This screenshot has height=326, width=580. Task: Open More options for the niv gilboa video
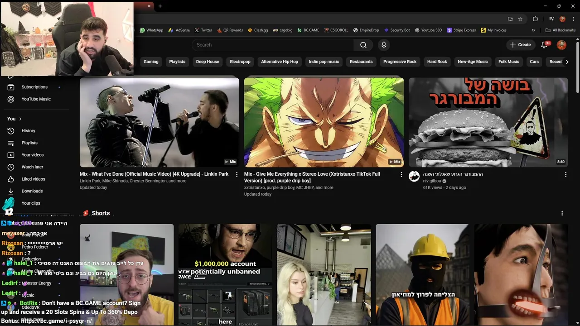(x=565, y=174)
